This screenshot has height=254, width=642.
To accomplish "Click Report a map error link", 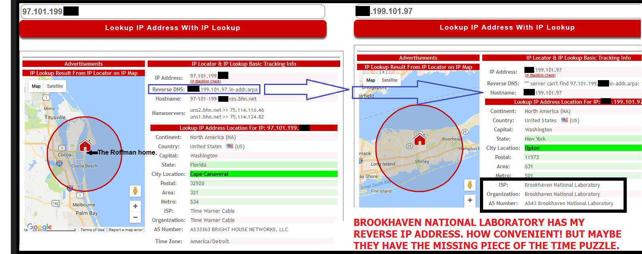I will tap(126, 230).
